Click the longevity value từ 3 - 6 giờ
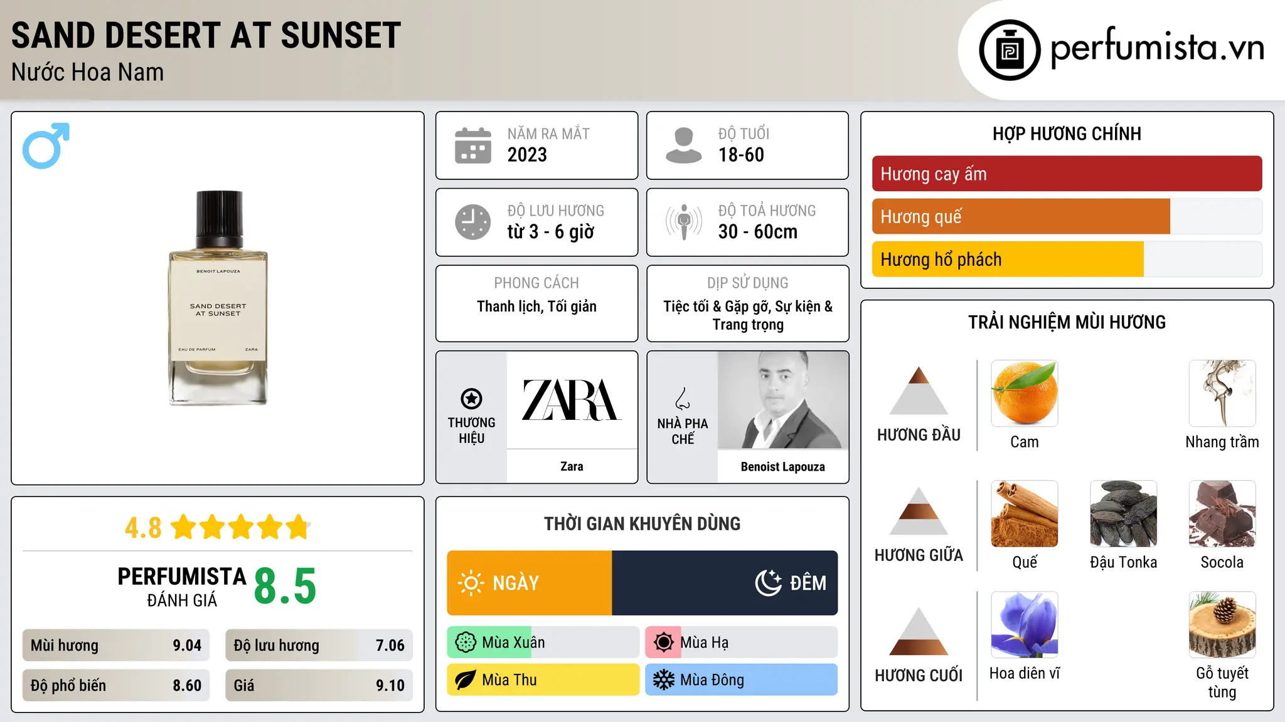 click(x=551, y=232)
